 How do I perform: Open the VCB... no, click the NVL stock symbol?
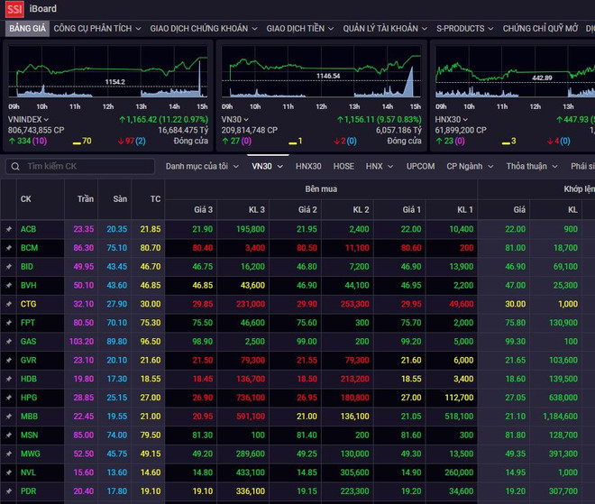click(x=28, y=472)
